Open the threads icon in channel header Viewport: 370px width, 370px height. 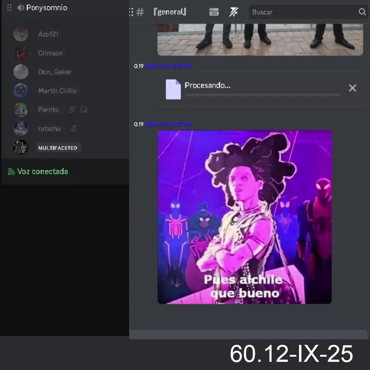coord(214,12)
